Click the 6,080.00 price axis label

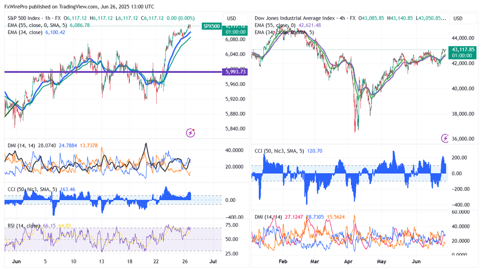[x=235, y=39]
